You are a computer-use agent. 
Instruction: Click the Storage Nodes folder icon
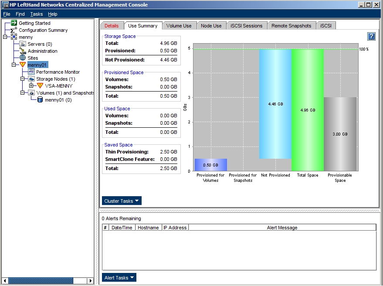point(31,79)
